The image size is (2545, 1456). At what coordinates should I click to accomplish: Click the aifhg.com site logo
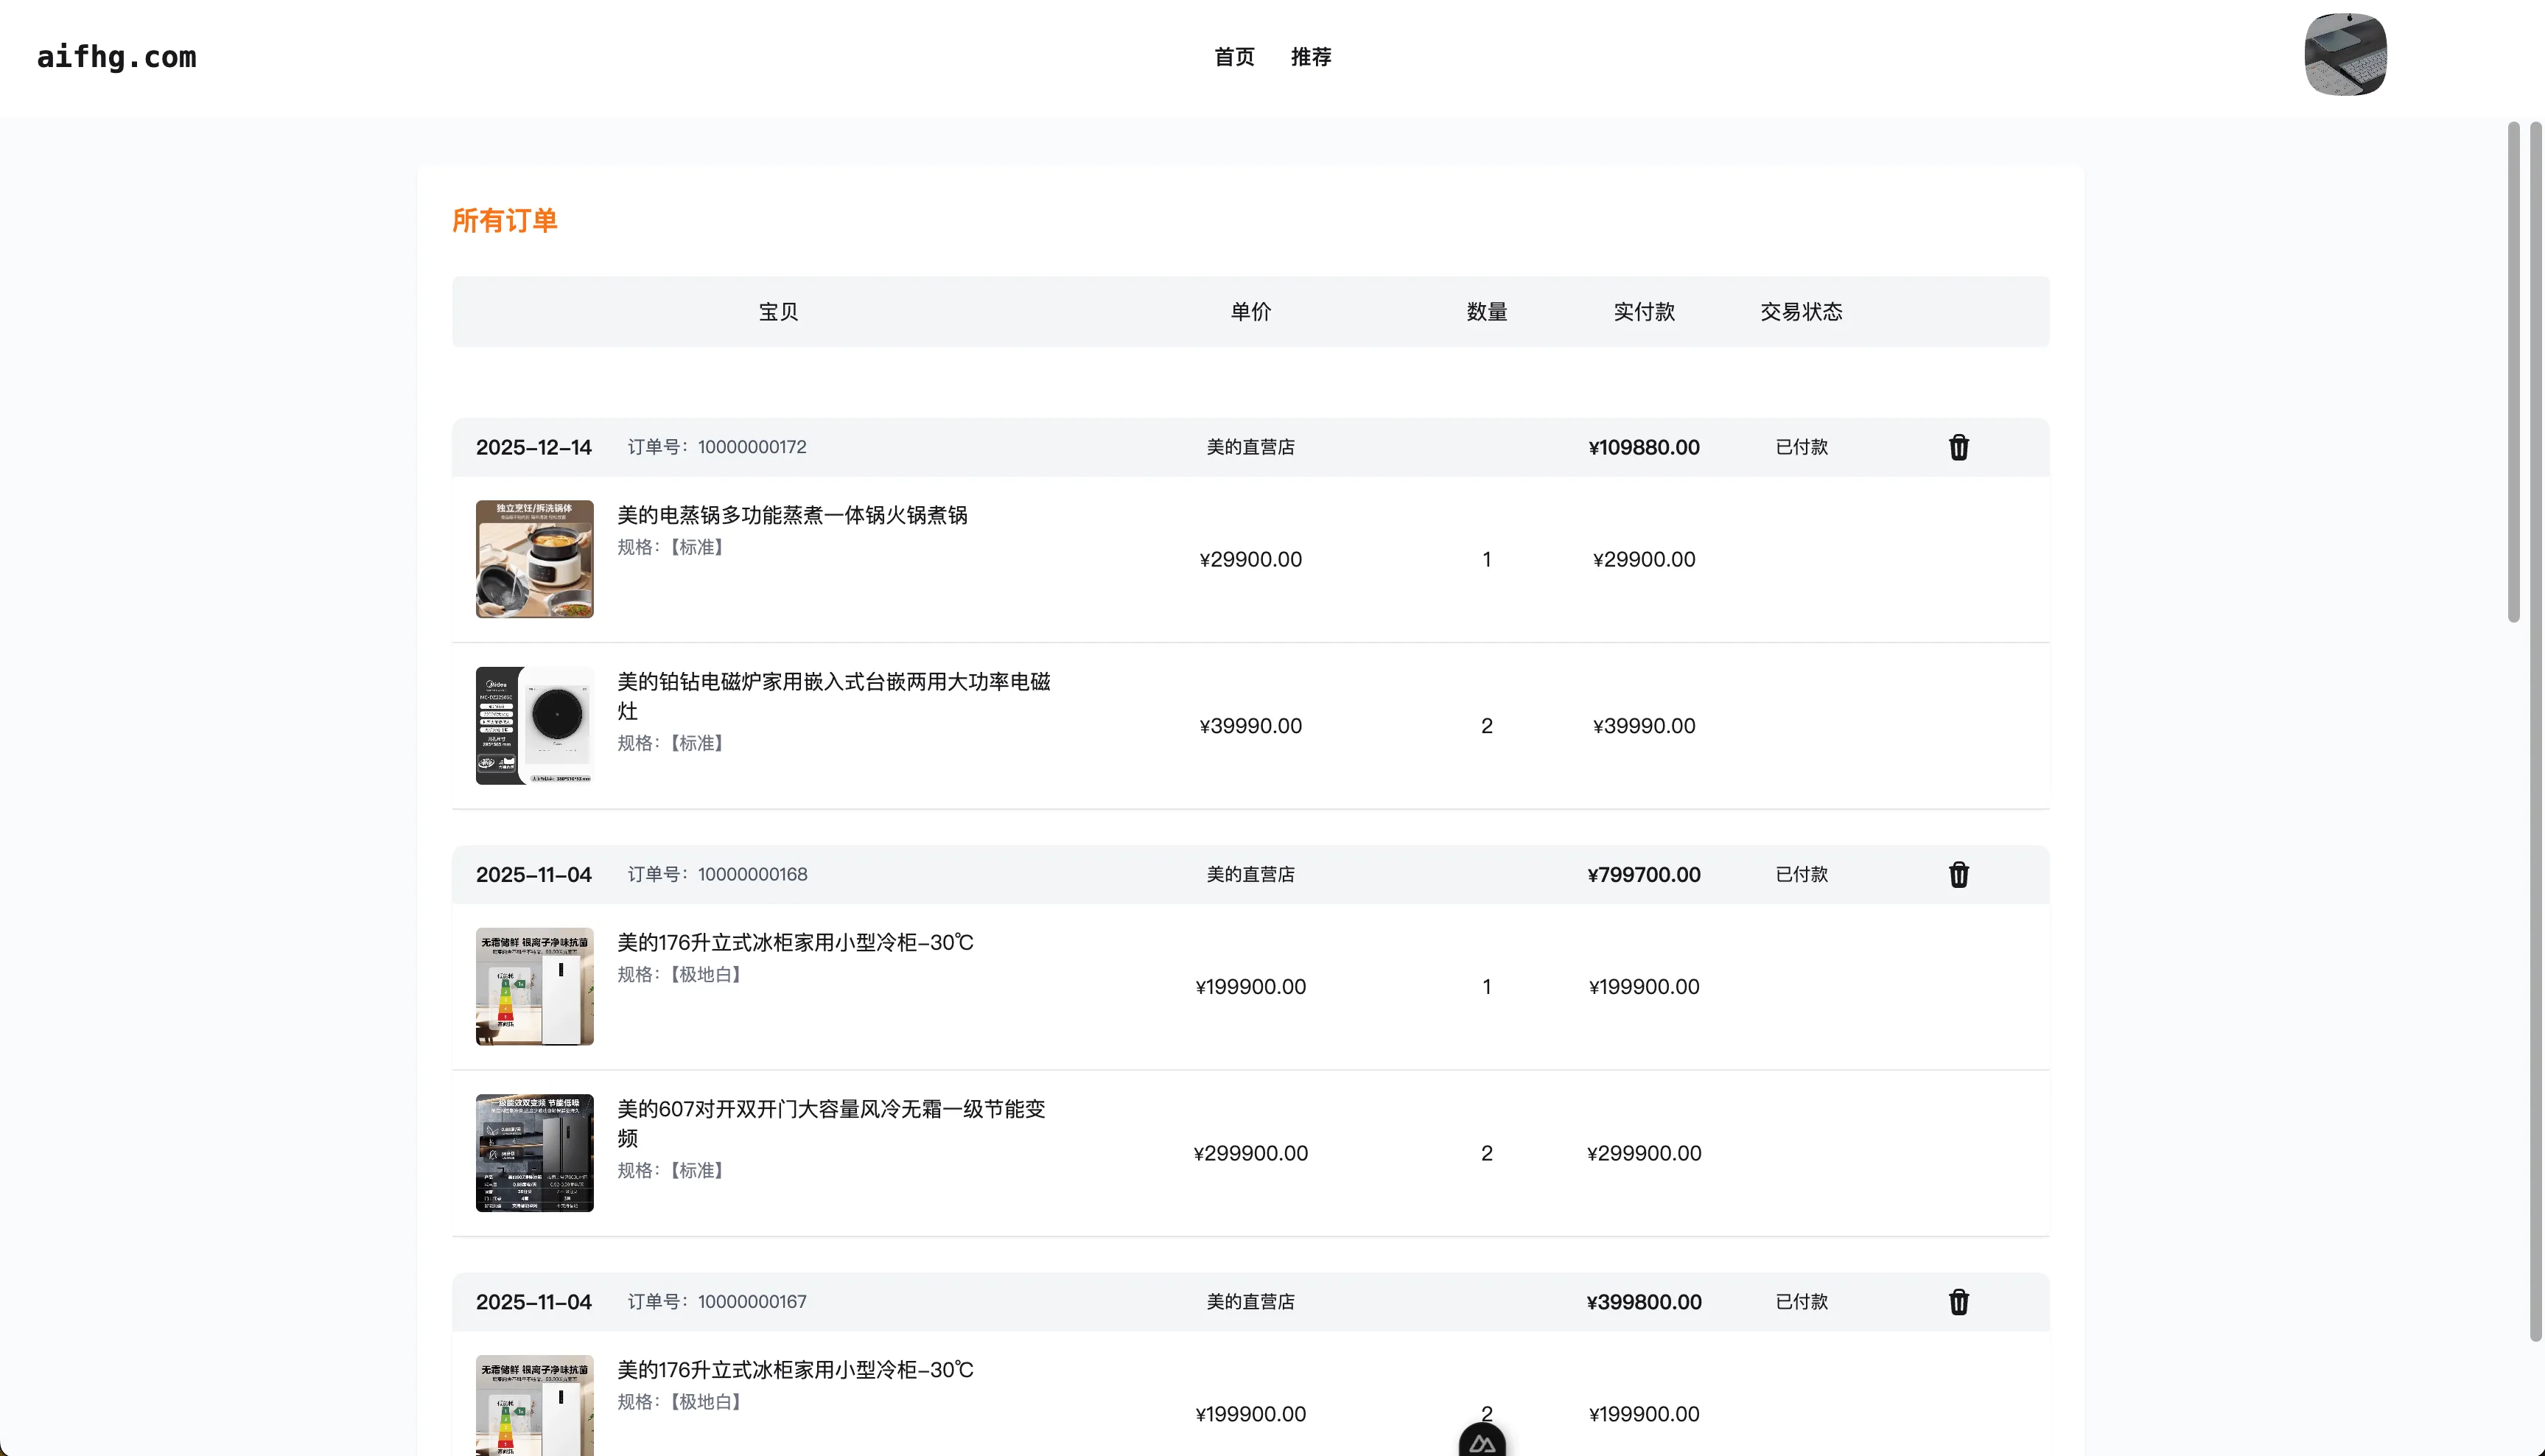pyautogui.click(x=117, y=57)
